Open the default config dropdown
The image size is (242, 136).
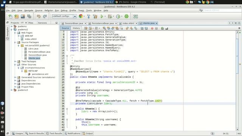tap(75, 16)
